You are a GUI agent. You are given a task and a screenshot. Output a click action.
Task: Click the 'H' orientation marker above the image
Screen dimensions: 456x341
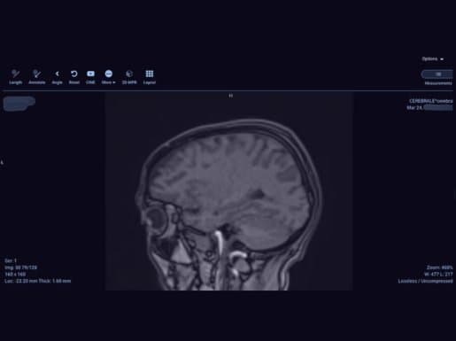point(231,96)
